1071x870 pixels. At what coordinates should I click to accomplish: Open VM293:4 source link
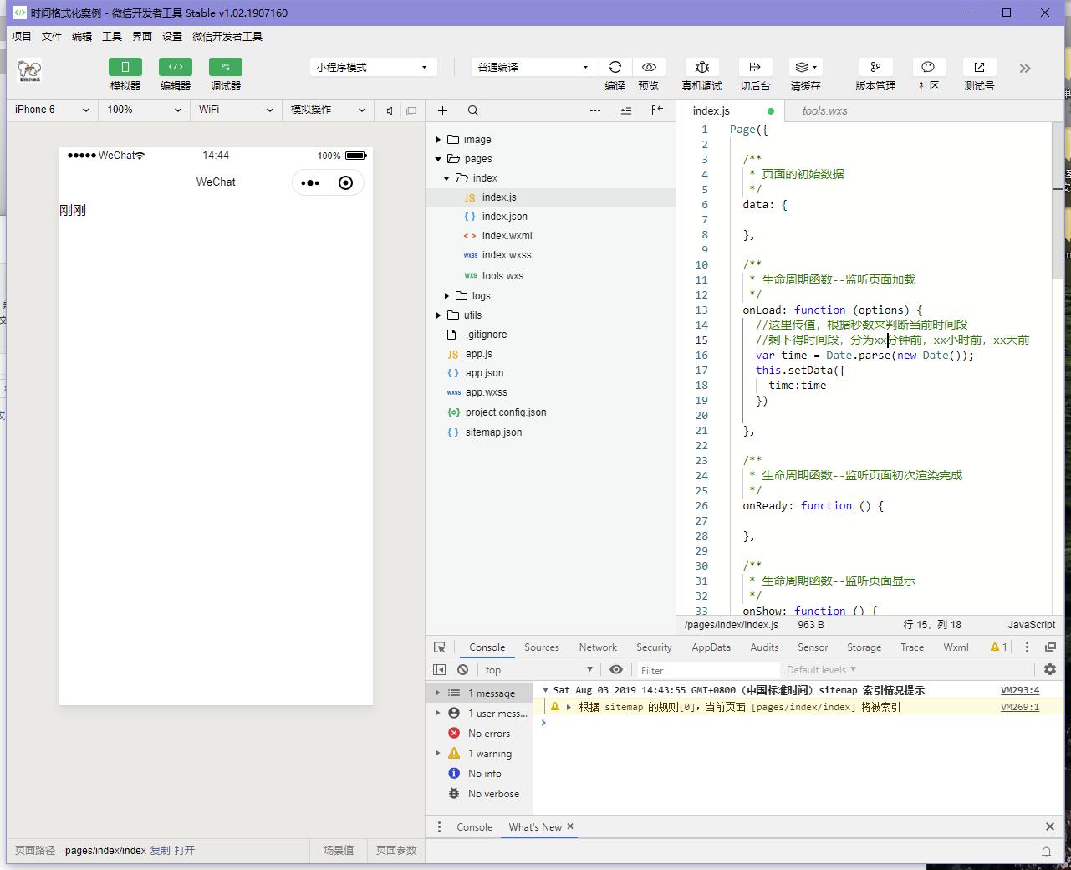[x=1019, y=690]
